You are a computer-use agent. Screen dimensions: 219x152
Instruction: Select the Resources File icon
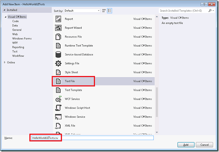coord(58,37)
